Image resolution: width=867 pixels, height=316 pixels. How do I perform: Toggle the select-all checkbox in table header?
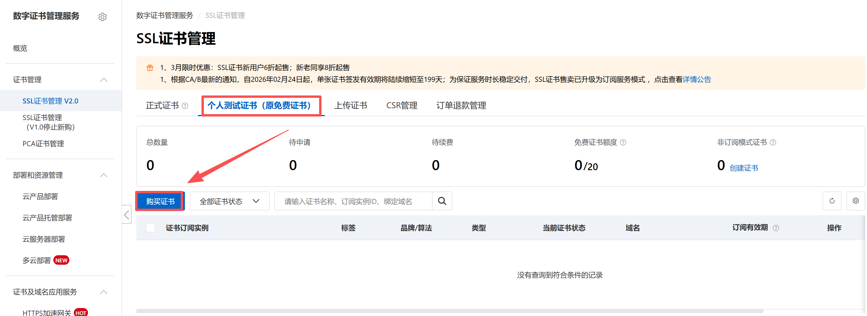tap(151, 228)
